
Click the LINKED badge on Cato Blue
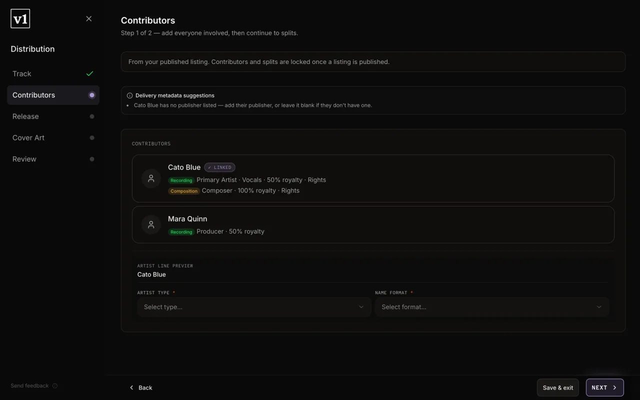click(219, 167)
